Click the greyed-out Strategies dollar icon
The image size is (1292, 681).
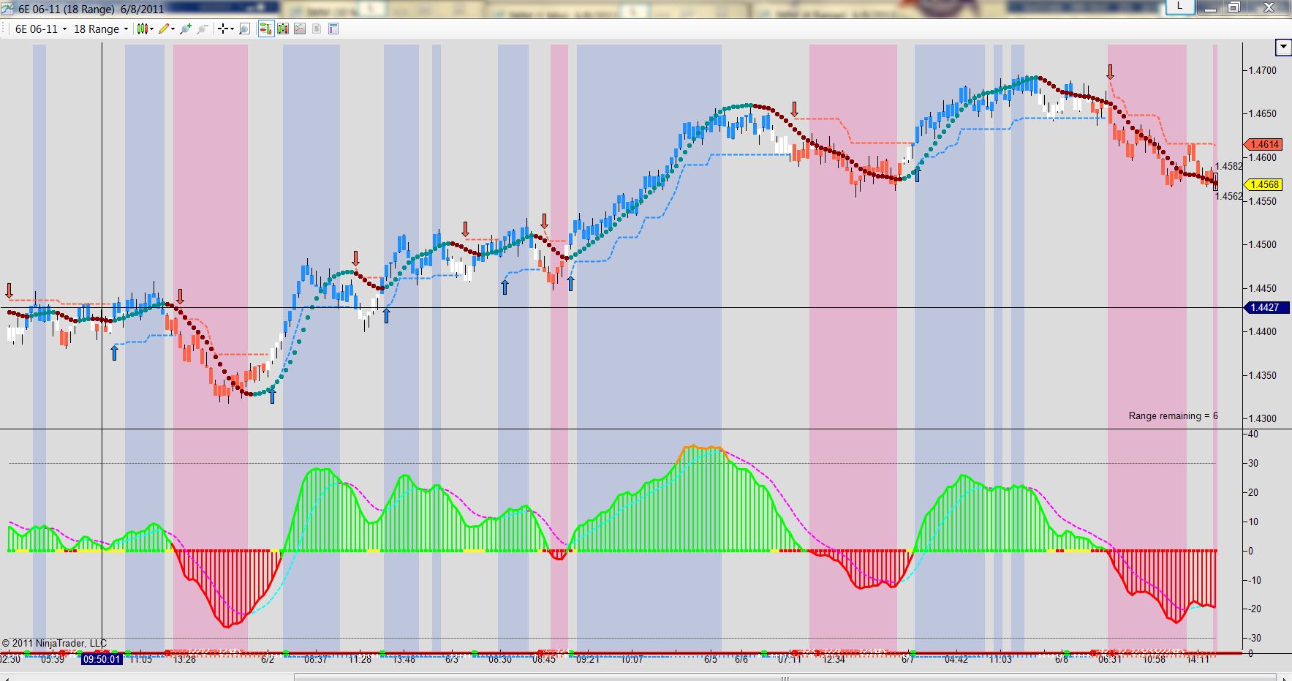tap(317, 29)
